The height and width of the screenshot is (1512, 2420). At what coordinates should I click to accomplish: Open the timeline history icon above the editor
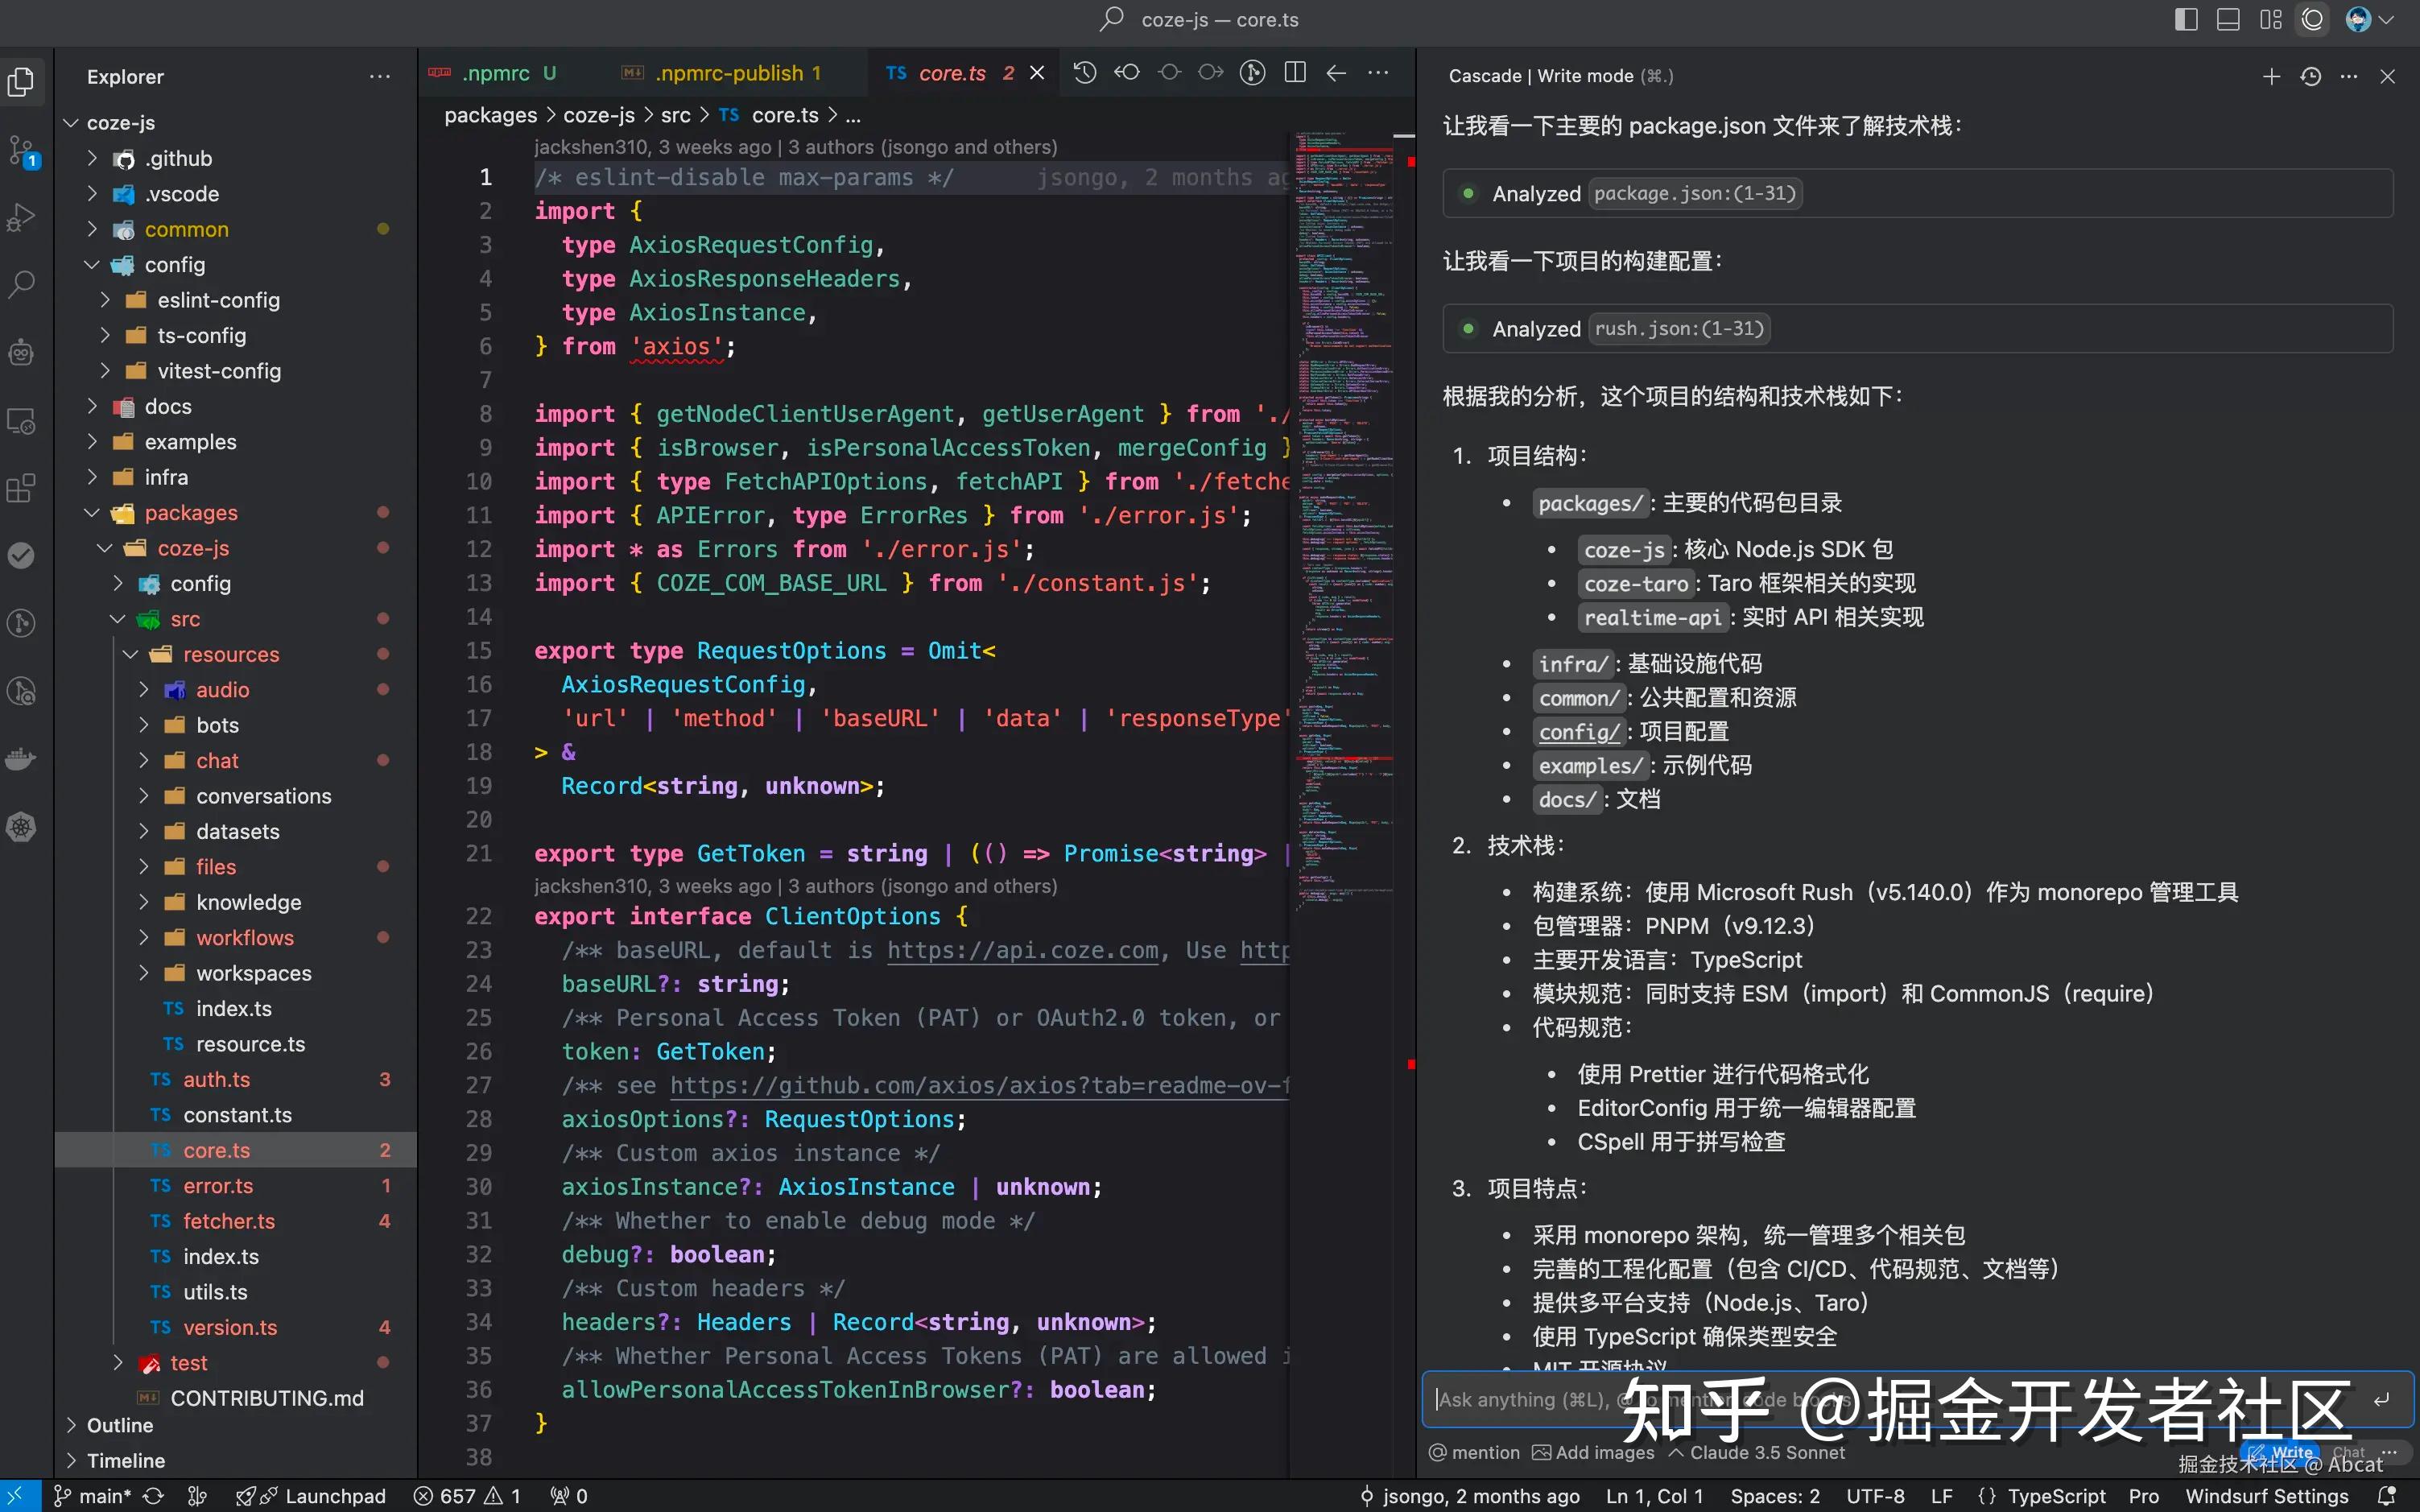(x=1085, y=72)
